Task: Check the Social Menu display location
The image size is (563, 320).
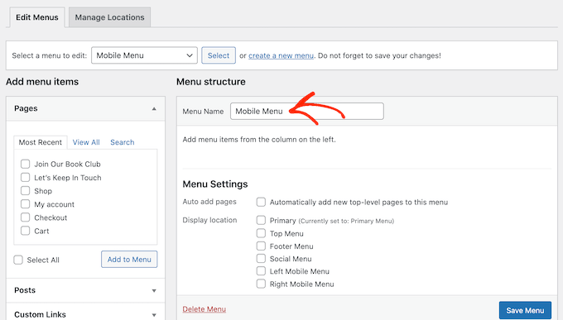Action: tap(261, 258)
